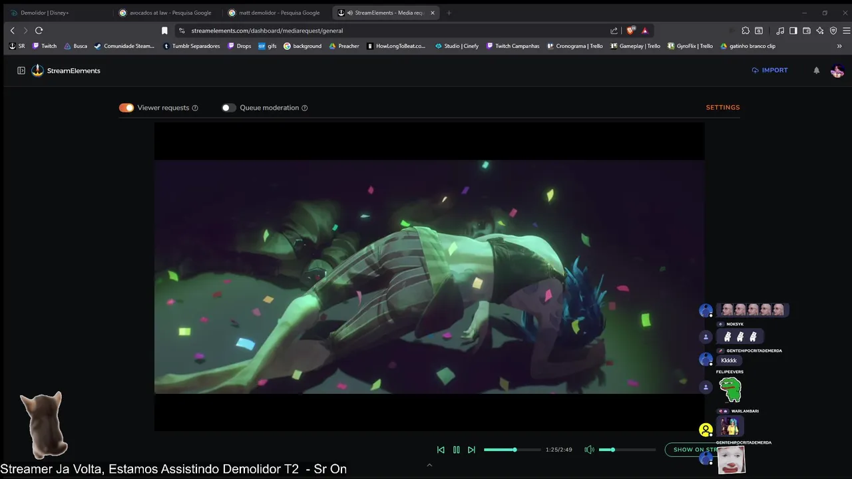Expand the queue chevron below player
Screen dimensions: 852x479
tap(429, 465)
